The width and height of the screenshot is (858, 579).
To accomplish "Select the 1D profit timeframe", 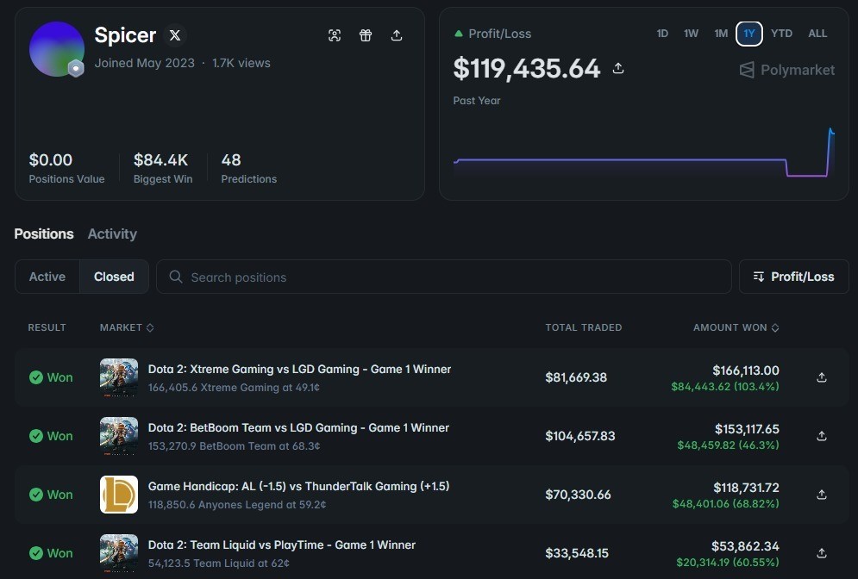I will point(662,34).
